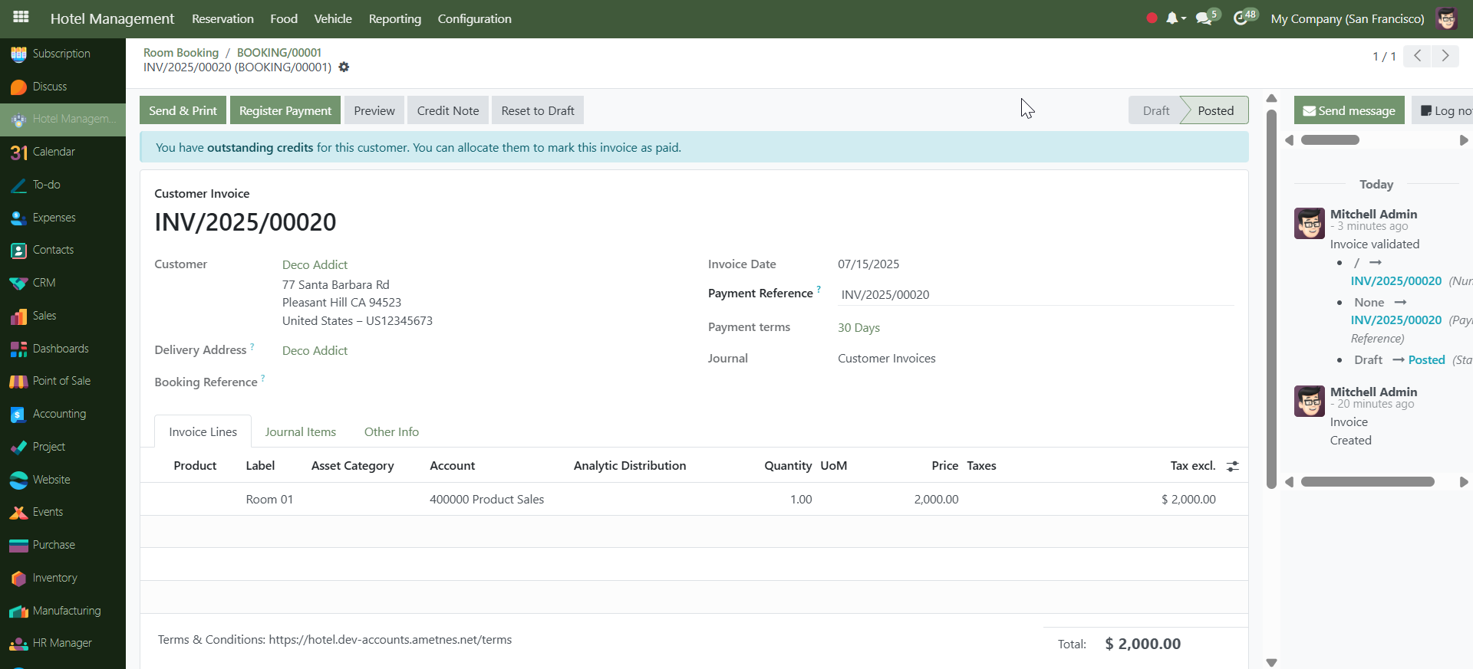Expand the Reservation menu
Viewport: 1473px width, 669px height.
click(222, 18)
